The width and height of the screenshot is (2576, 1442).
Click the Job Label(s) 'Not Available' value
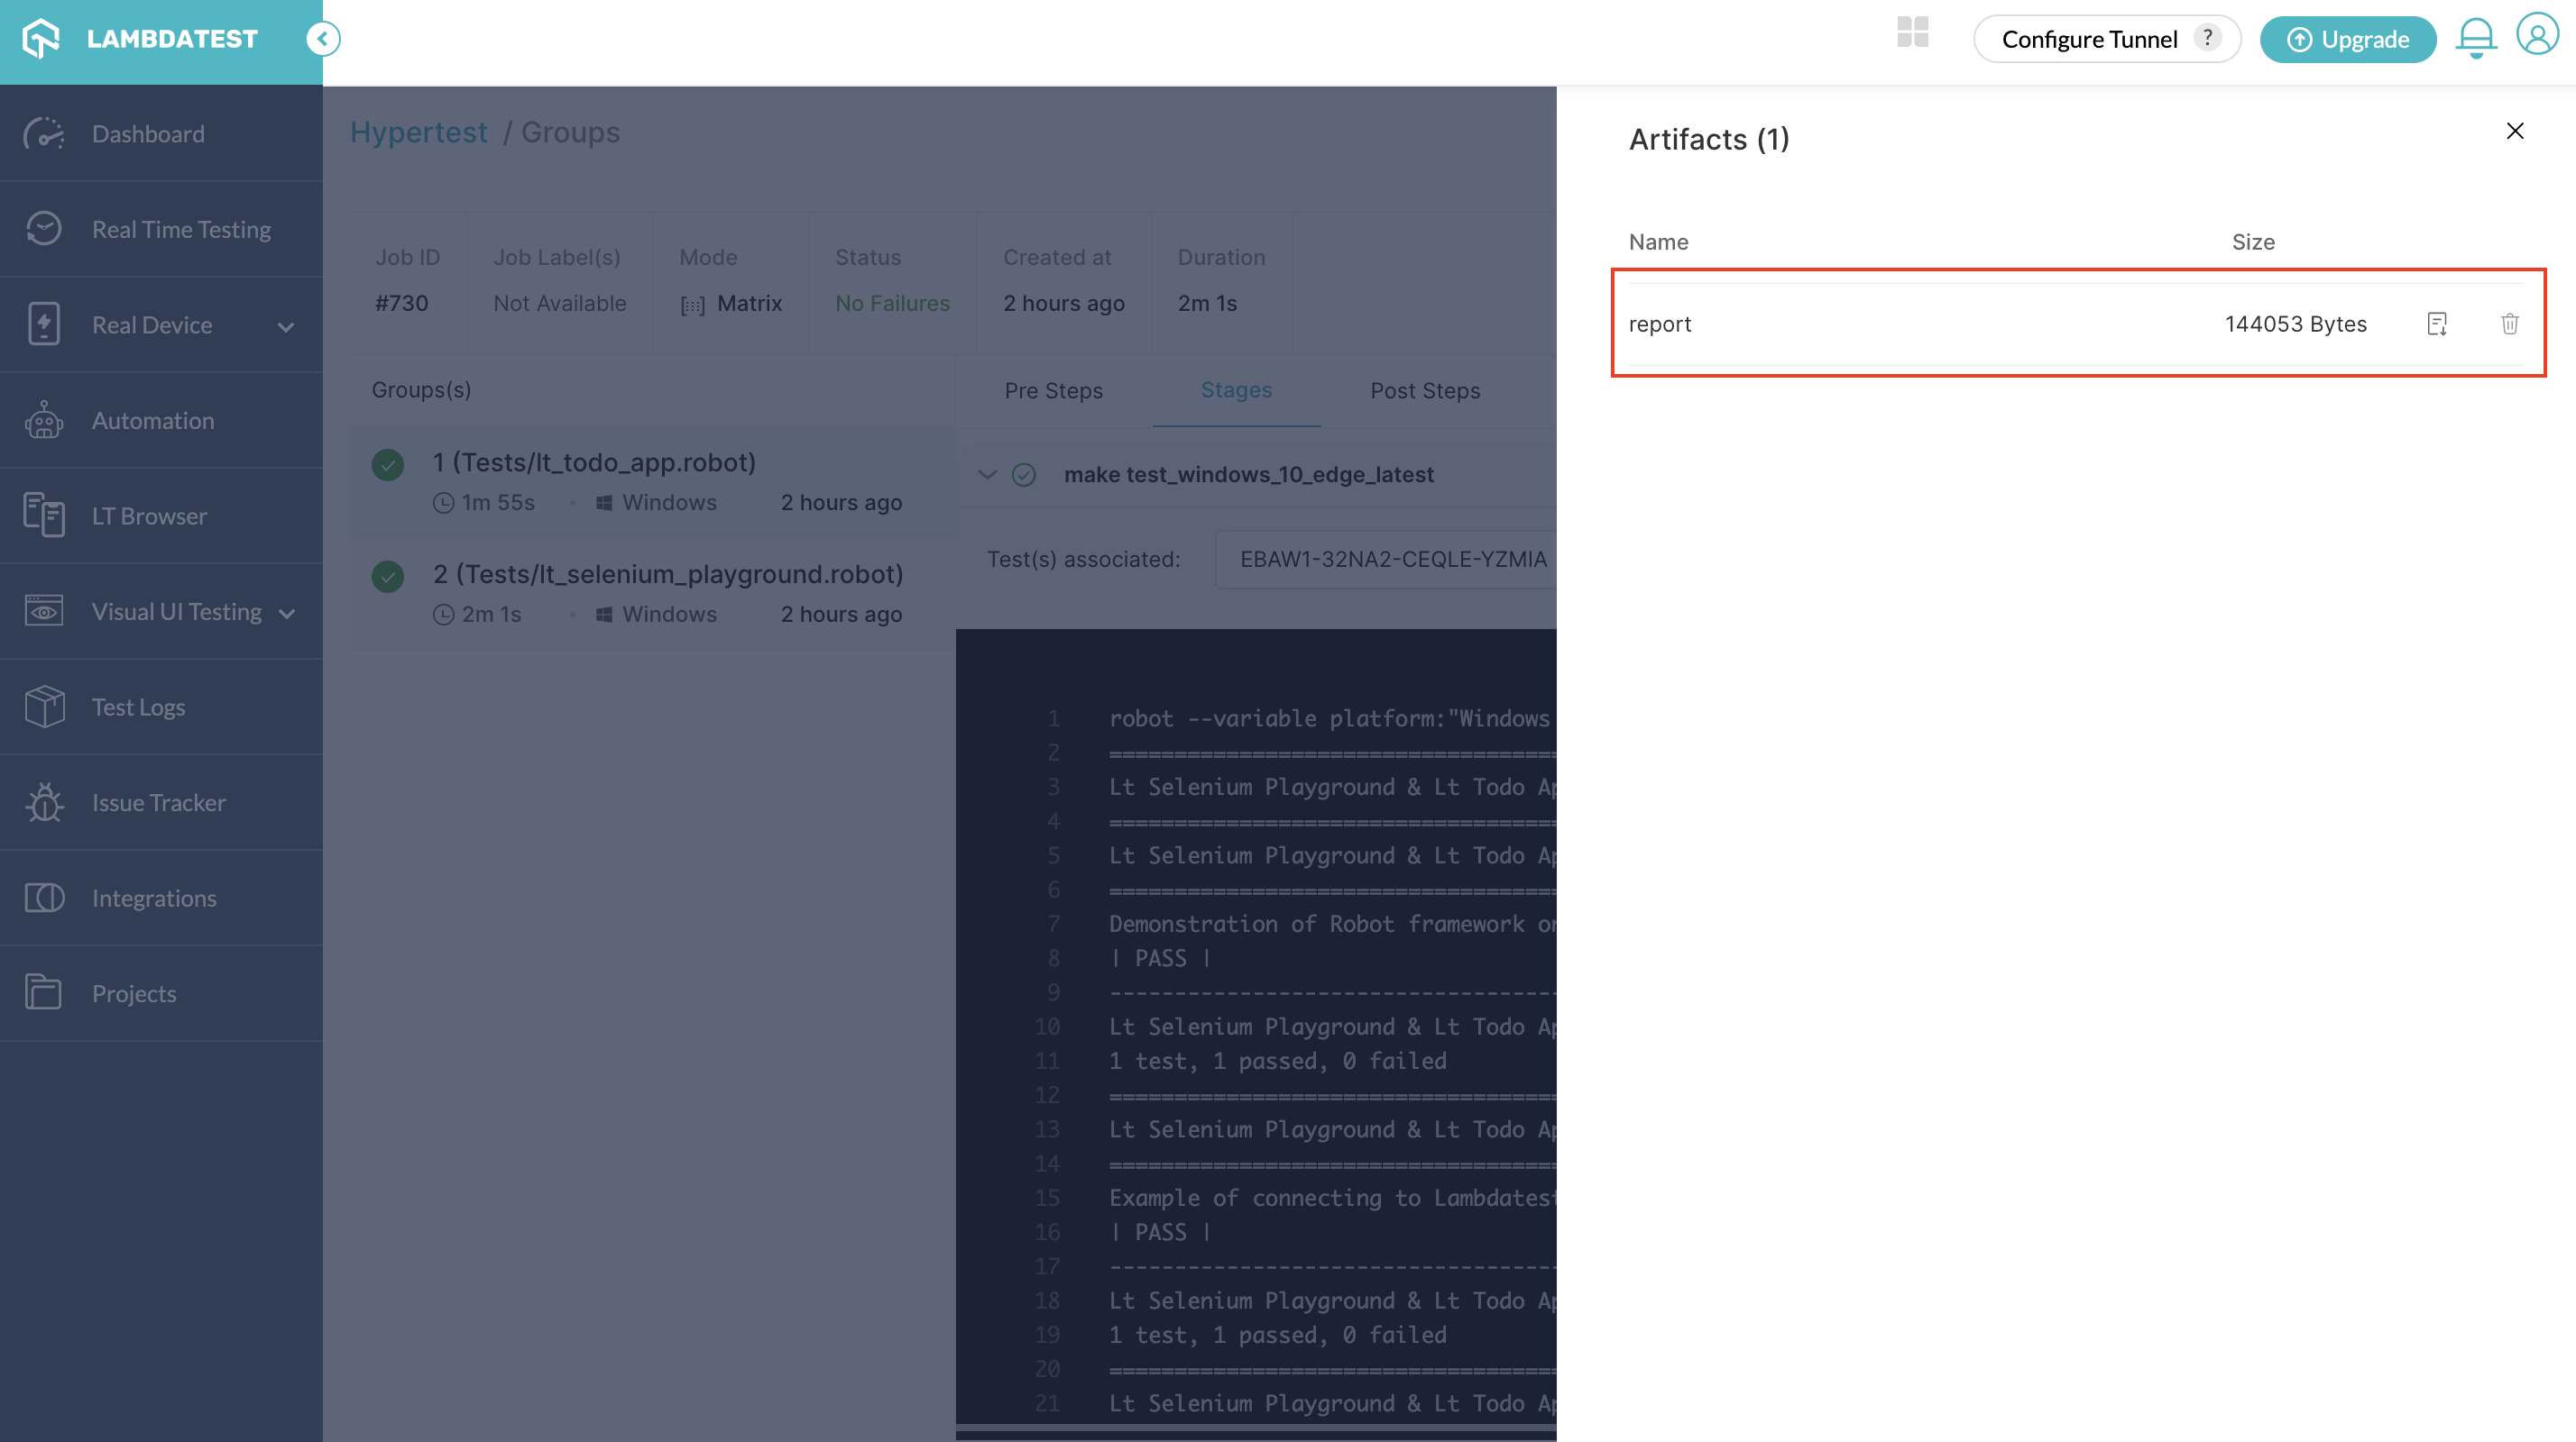tap(559, 303)
